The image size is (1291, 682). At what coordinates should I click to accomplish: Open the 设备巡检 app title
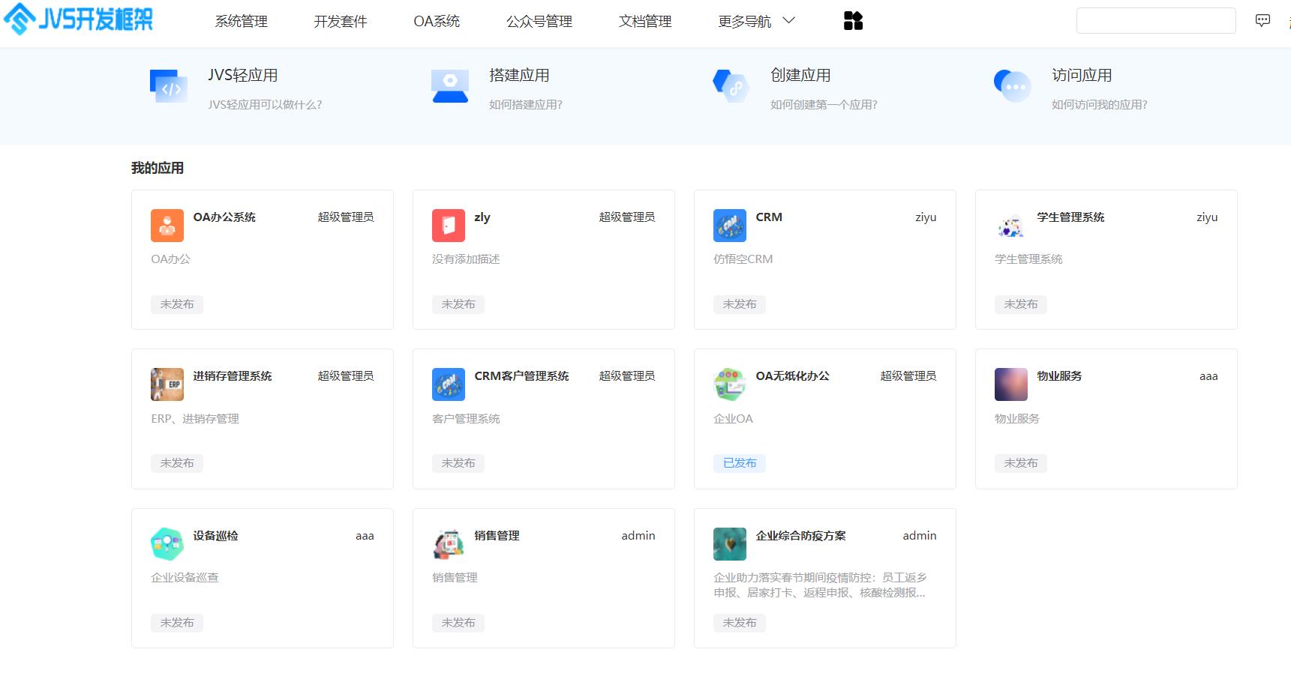215,536
